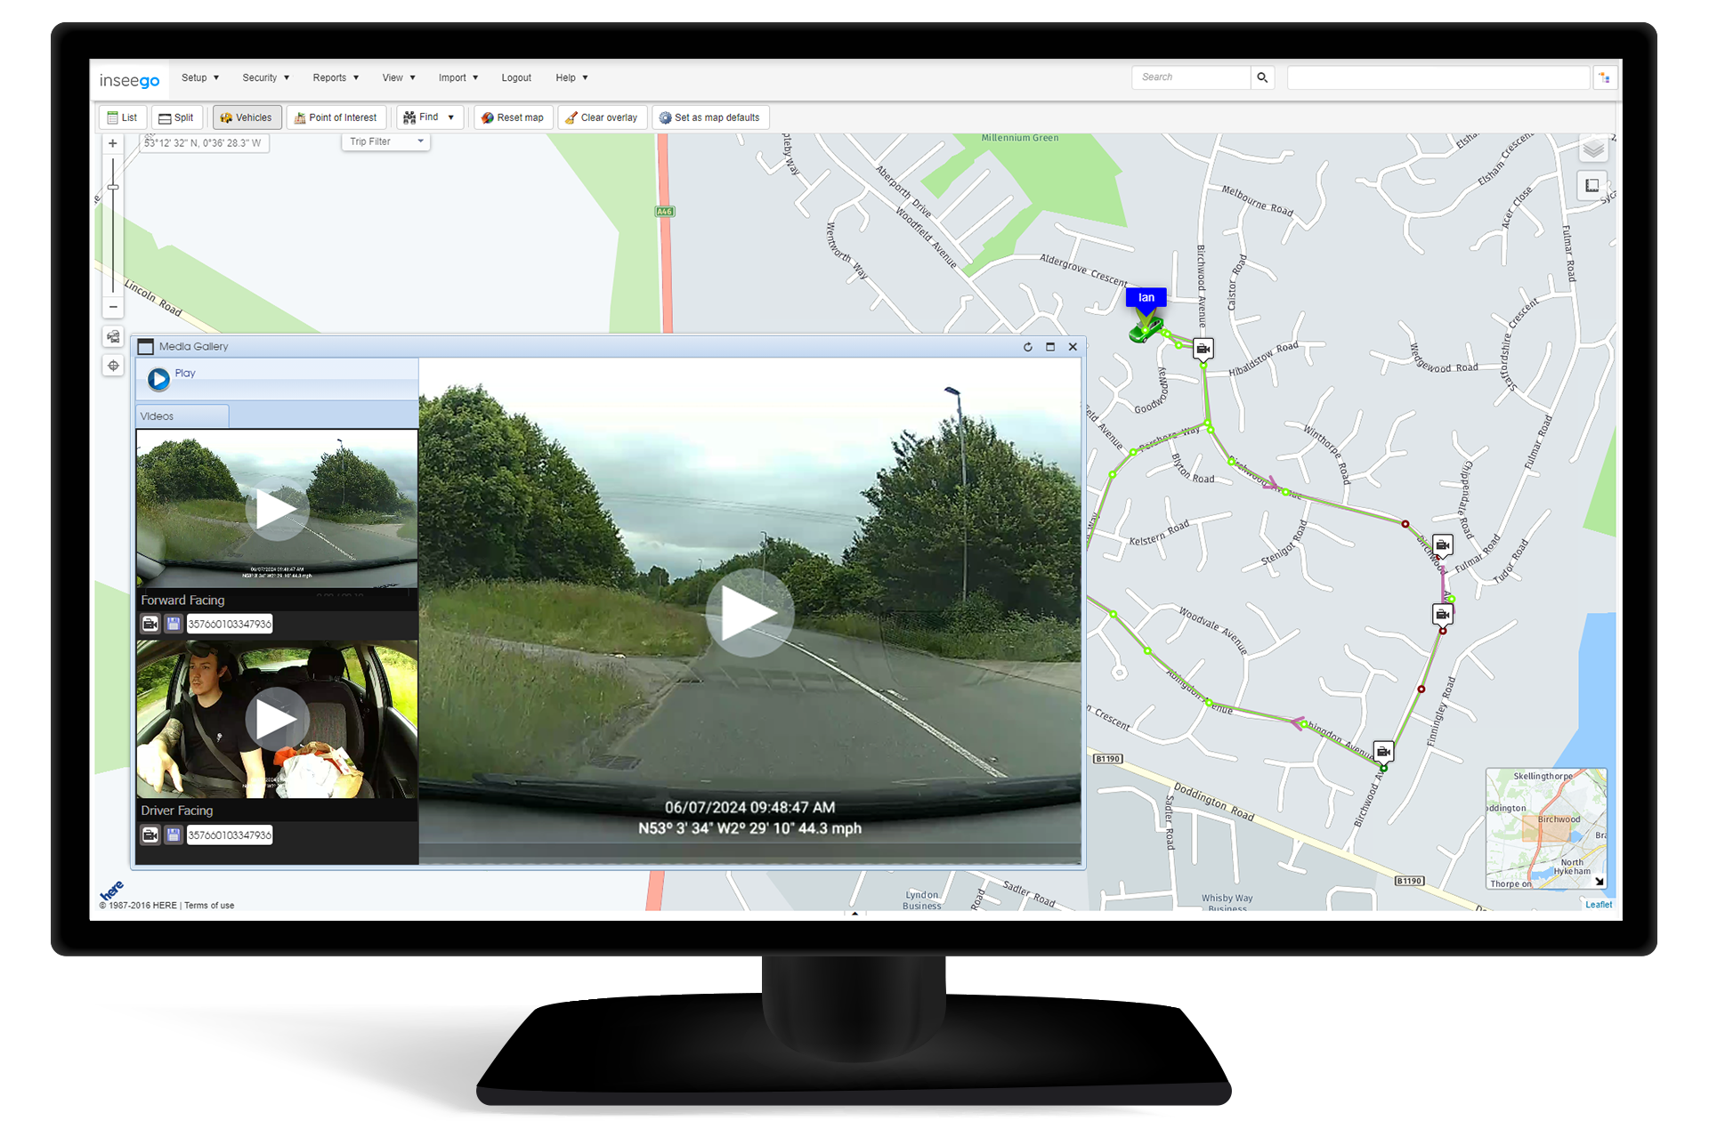Click the map zoom slider handle
Image resolution: width=1709 pixels, height=1121 pixels.
pos(113,187)
